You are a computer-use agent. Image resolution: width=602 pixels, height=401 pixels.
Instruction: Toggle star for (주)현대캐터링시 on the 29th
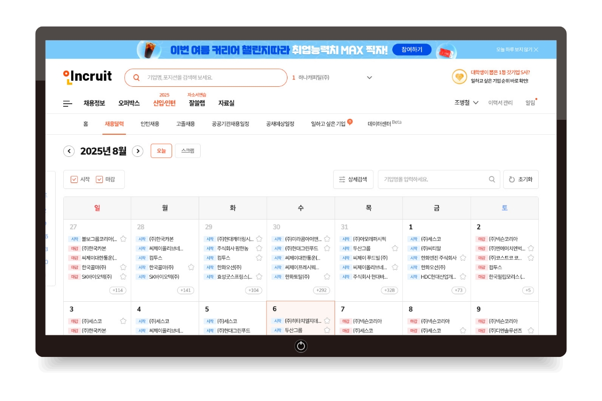(x=259, y=239)
